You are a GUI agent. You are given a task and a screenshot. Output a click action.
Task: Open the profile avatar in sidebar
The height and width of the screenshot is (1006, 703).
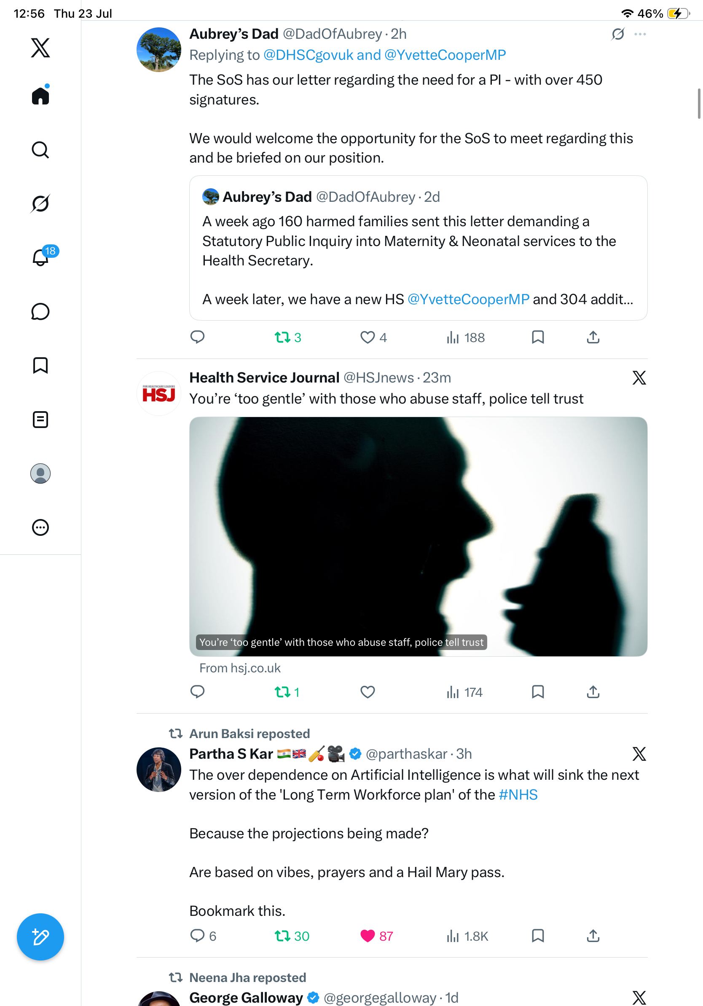coord(40,474)
